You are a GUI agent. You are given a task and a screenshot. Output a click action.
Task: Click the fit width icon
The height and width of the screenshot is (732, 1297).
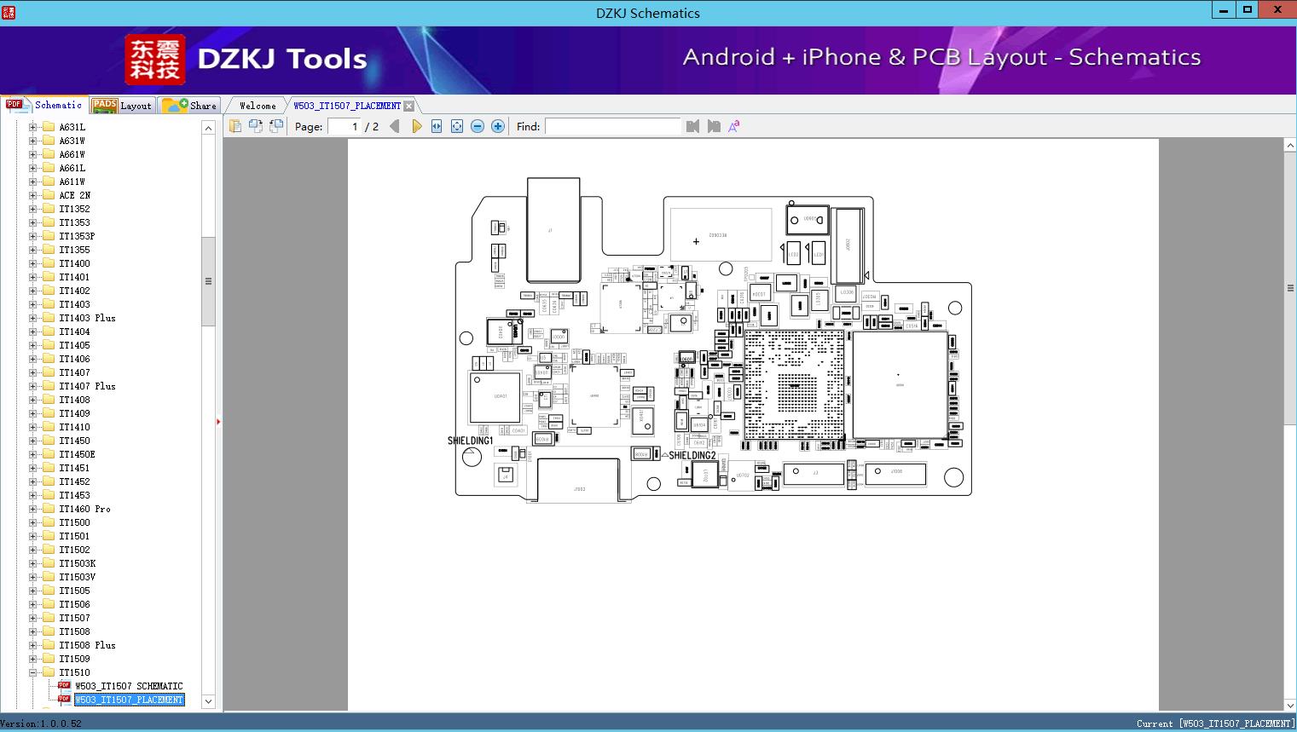tap(437, 126)
